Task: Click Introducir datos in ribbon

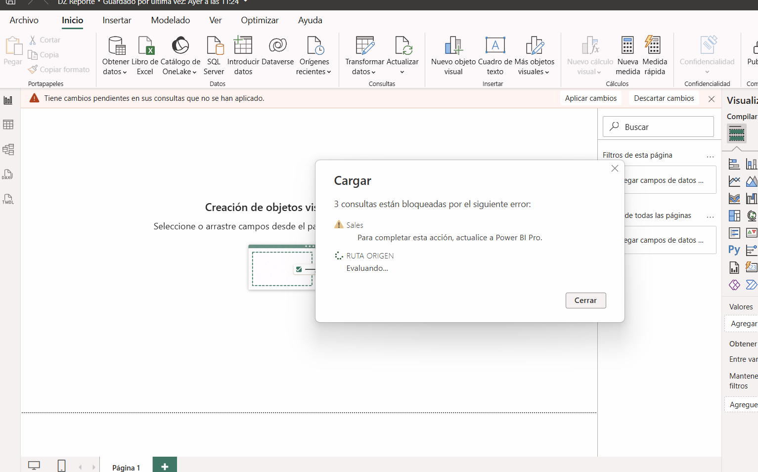Action: coord(243,46)
